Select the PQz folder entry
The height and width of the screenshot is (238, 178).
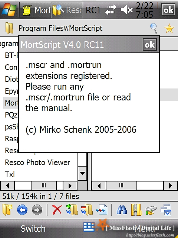(x=11, y=115)
